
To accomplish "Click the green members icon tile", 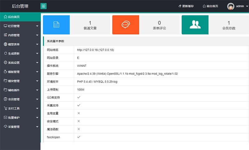I will point(195,25).
